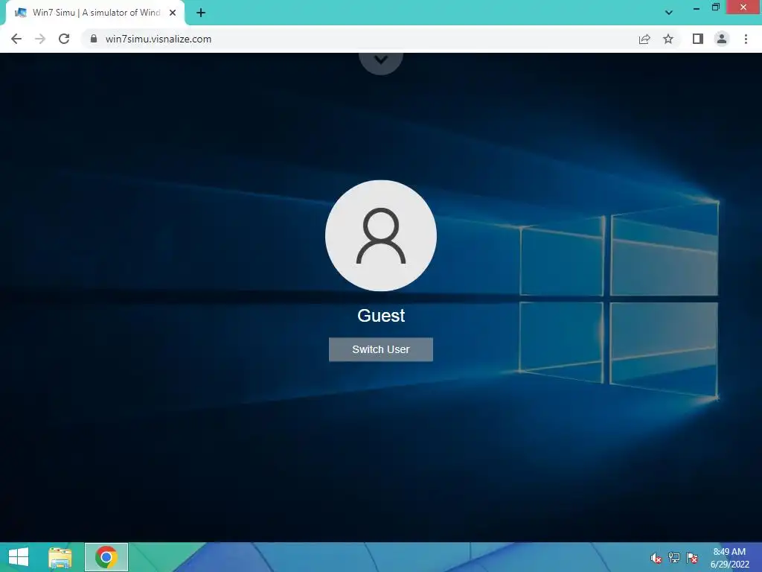This screenshot has width=762, height=572.
Task: Open the Windows Start button
Action: click(19, 557)
